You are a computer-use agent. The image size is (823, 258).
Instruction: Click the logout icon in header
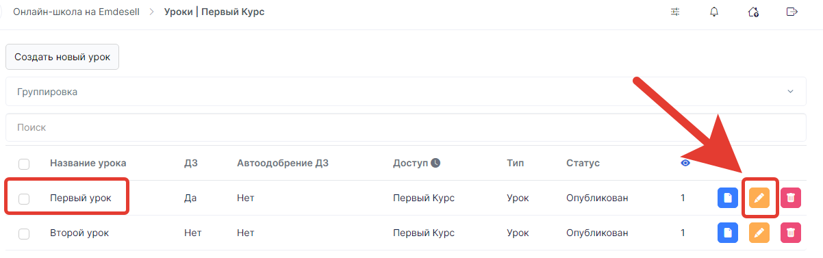pyautogui.click(x=792, y=12)
